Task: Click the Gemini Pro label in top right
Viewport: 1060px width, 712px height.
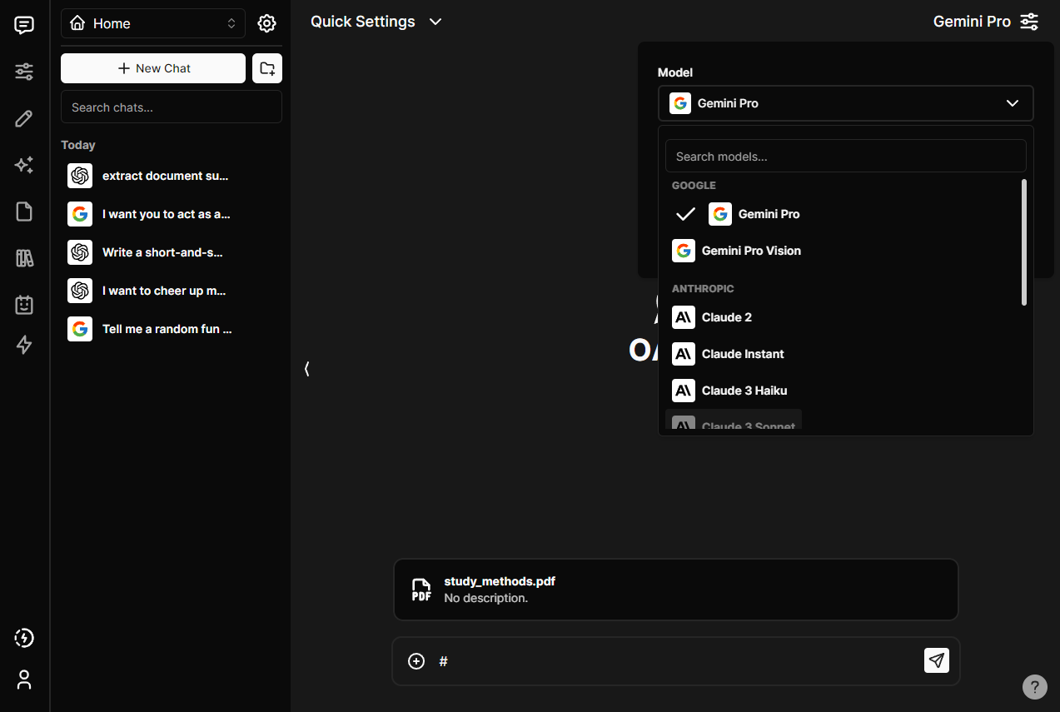Action: pyautogui.click(x=972, y=22)
